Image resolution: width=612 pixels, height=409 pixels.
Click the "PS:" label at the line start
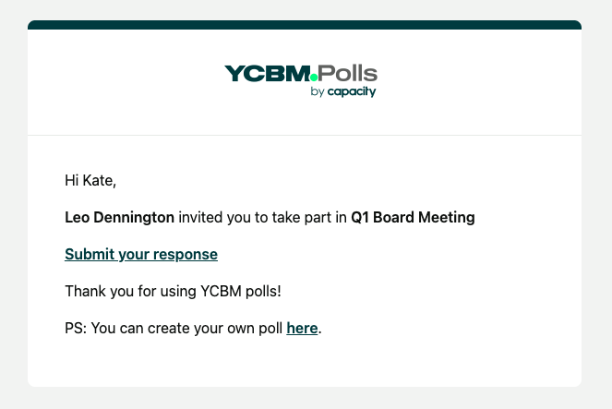76,328
